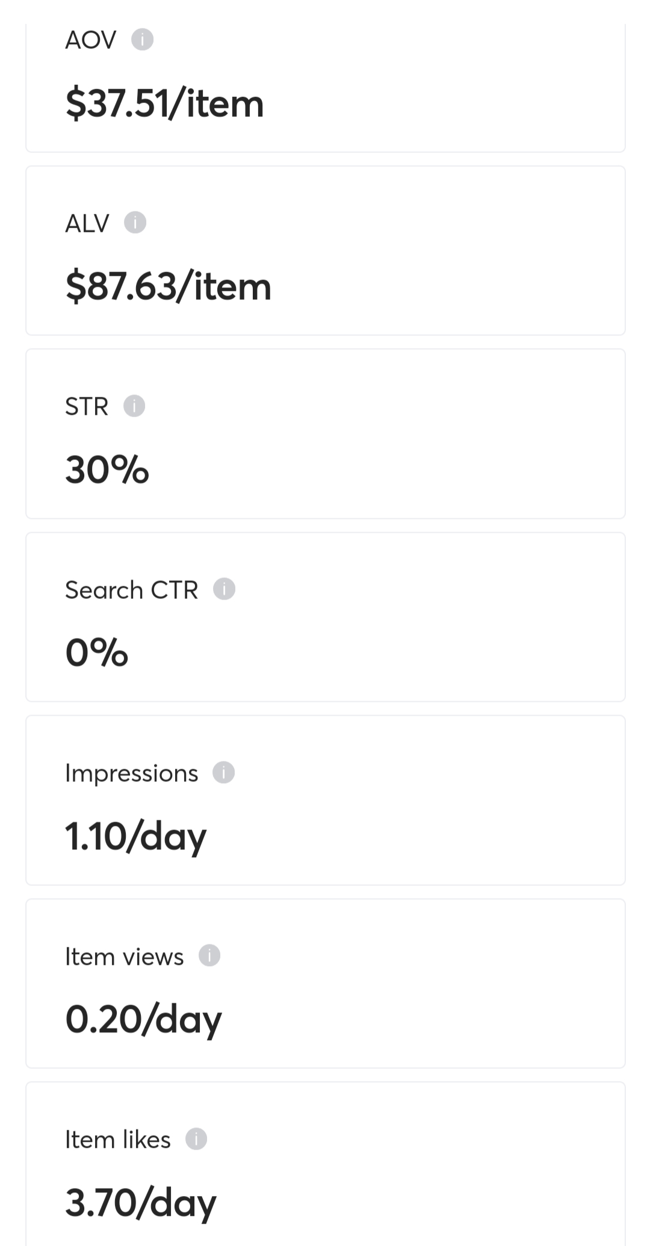The height and width of the screenshot is (1246, 650).
Task: Select the 0% Search CTR value
Action: pyautogui.click(x=97, y=653)
